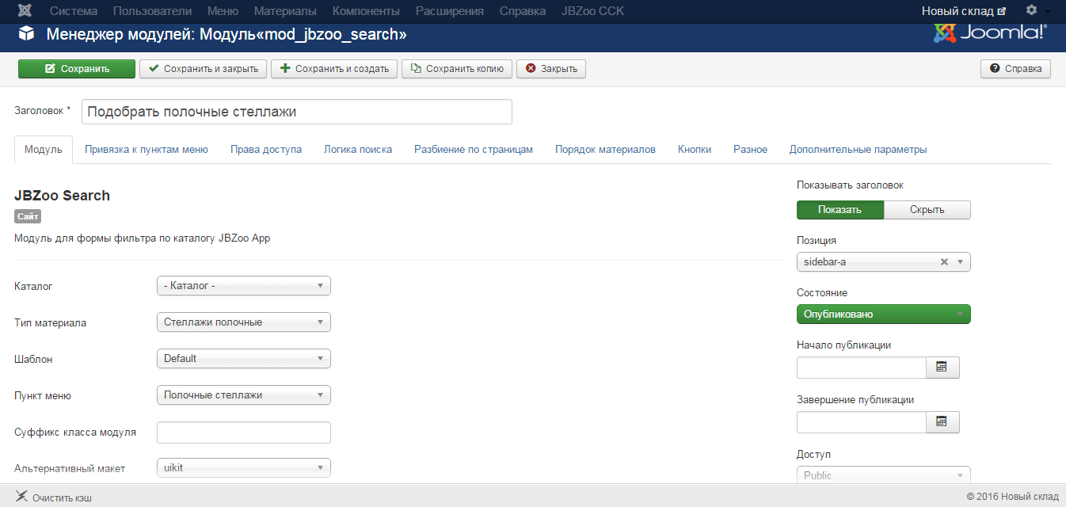The image size is (1066, 507).
Task: Open the Доступ Public dropdown
Action: [x=884, y=475]
